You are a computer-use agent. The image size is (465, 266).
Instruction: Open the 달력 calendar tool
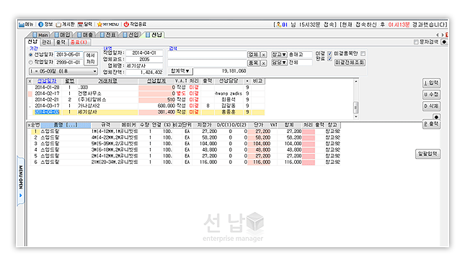80,24
